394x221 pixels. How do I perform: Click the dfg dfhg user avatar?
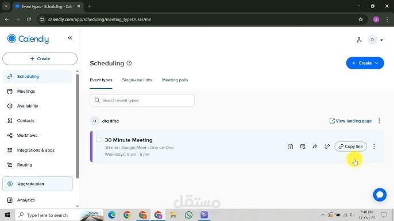tap(95, 121)
